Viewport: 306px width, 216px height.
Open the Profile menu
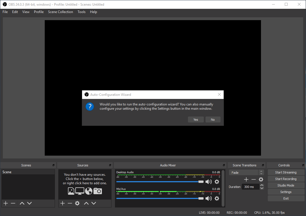point(39,12)
